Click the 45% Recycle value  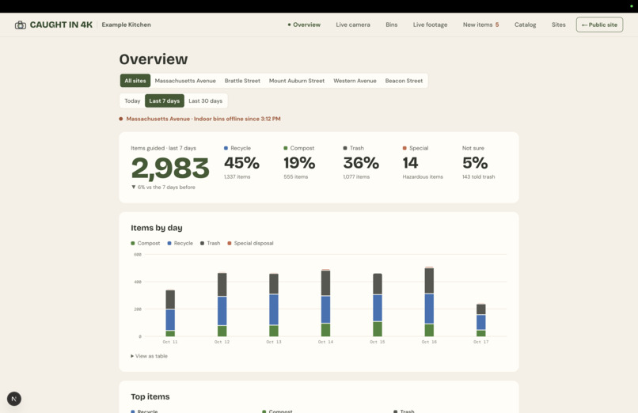click(x=241, y=163)
